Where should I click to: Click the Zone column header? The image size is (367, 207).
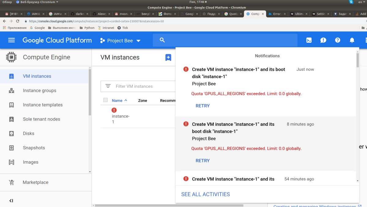pyautogui.click(x=143, y=100)
